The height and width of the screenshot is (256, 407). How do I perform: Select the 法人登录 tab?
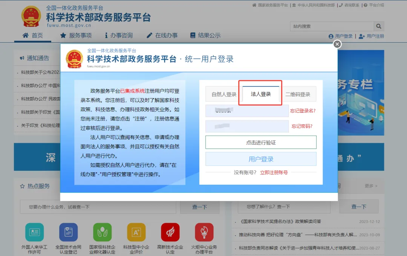tap(261, 94)
